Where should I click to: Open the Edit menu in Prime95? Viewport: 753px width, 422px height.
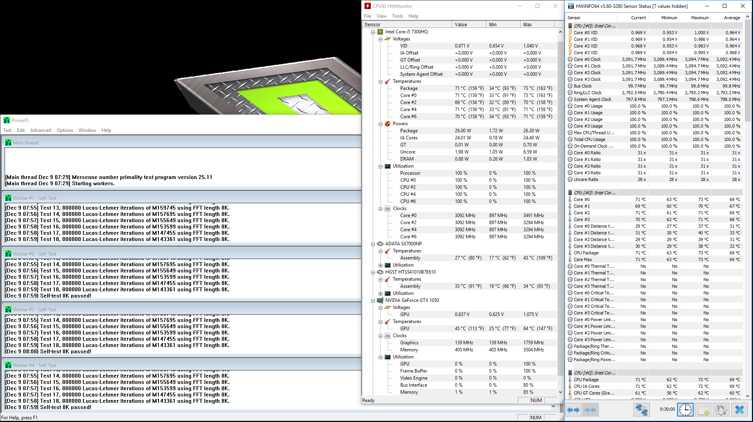click(x=21, y=130)
